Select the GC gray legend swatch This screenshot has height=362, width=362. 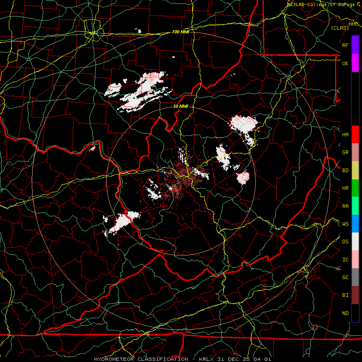355,277
